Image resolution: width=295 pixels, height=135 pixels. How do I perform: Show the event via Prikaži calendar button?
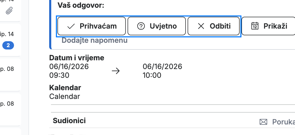[x=268, y=26]
